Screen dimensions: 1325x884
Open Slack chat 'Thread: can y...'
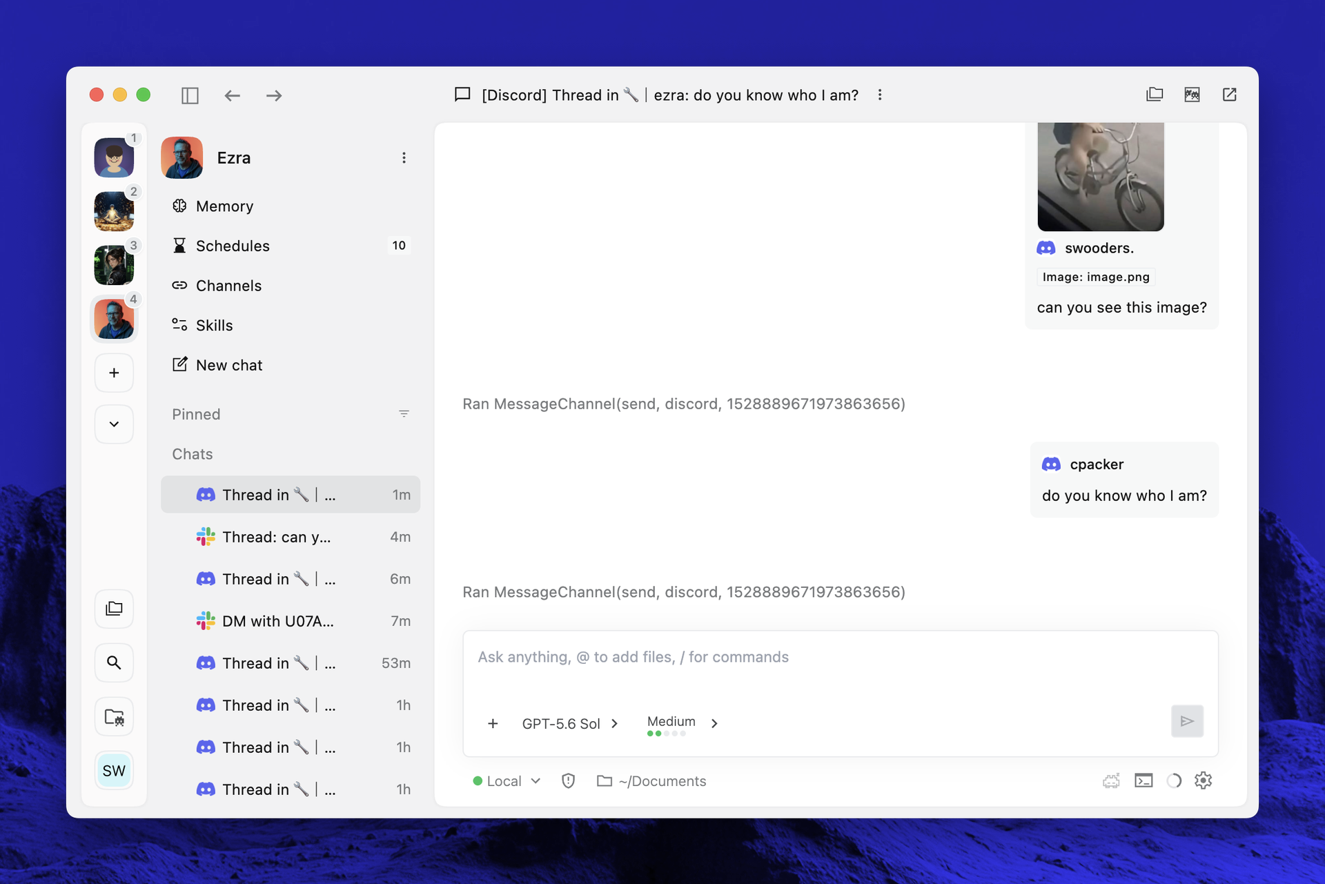point(290,537)
